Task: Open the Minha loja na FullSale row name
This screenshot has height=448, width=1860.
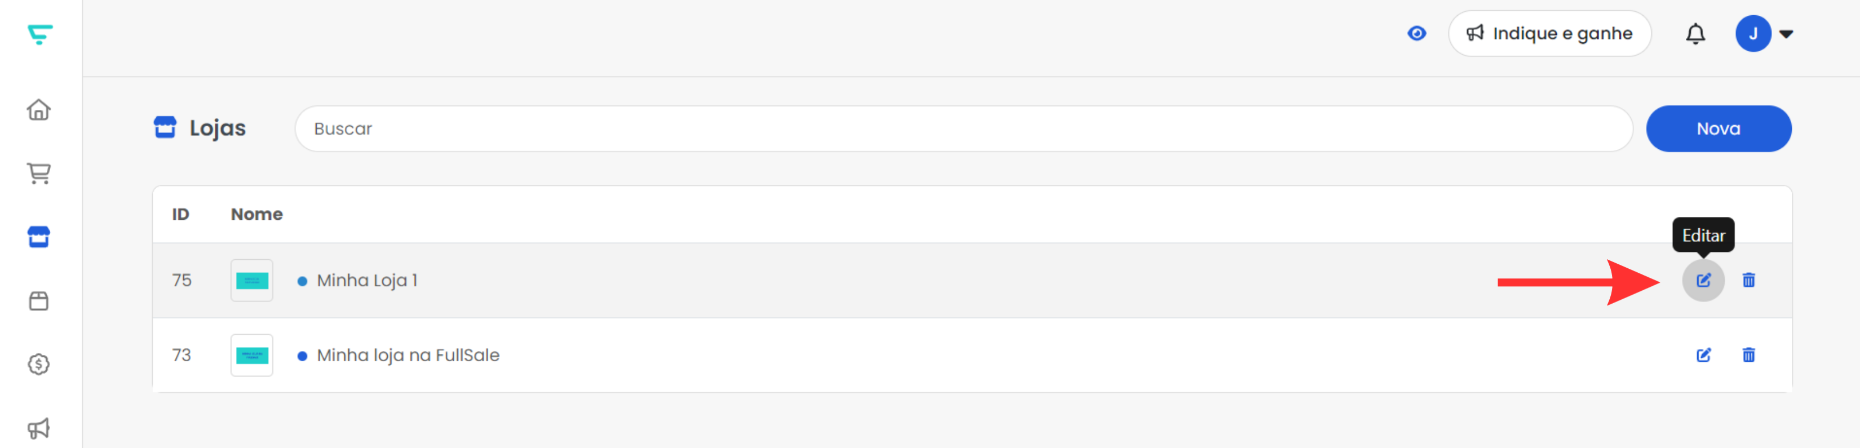Action: (408, 355)
